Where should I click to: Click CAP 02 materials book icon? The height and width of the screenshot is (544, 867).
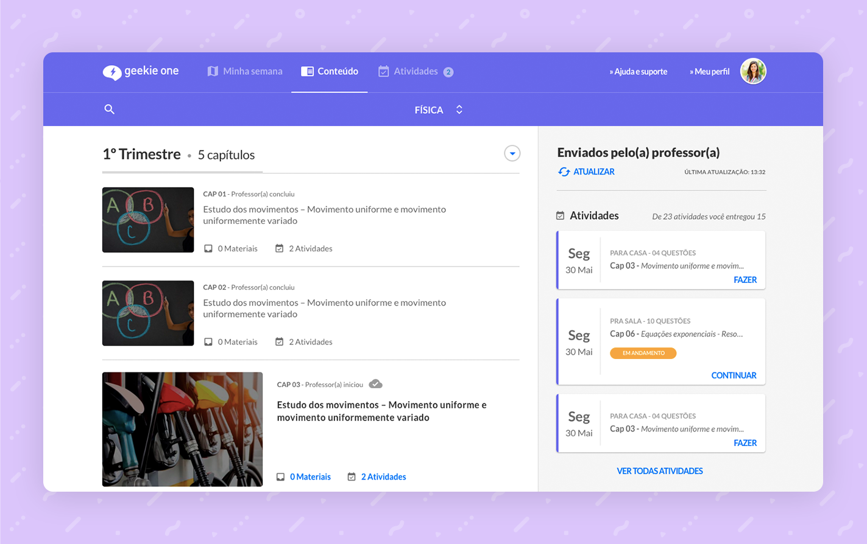(x=208, y=342)
